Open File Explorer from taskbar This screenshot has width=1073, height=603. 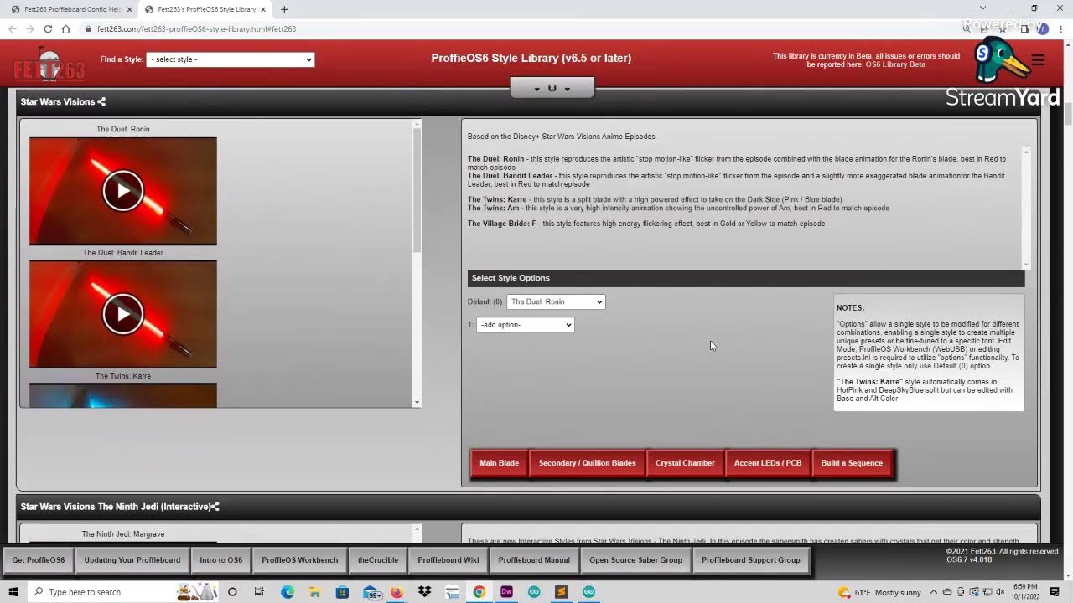coord(314,592)
